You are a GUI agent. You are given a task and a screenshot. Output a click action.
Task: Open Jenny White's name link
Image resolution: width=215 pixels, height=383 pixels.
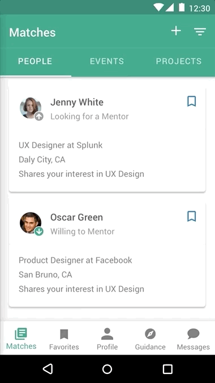77,102
